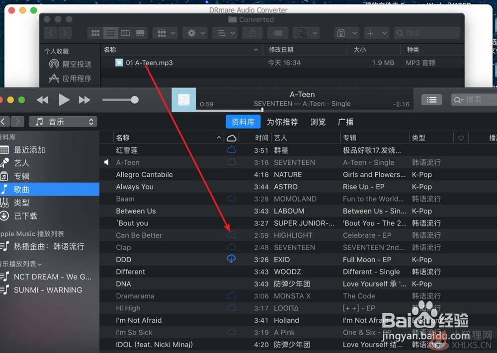Switch Finder to gallery view

(140, 33)
